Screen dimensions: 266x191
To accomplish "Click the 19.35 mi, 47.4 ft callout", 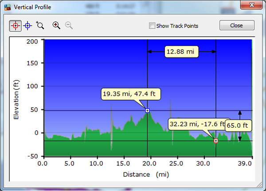I will tap(131, 94).
